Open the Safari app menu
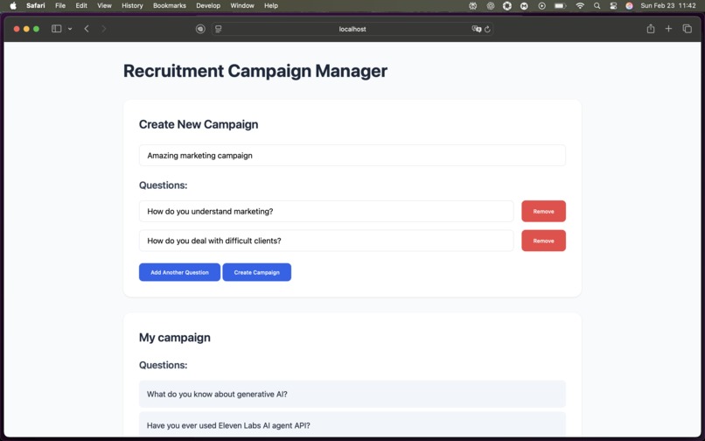 (36, 6)
